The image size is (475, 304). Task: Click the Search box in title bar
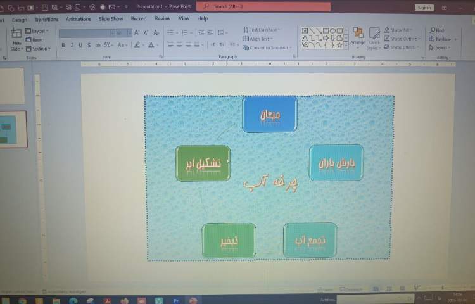tap(263, 6)
